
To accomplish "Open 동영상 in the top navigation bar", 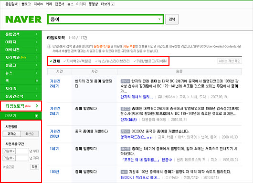I will click(x=93, y=4).
